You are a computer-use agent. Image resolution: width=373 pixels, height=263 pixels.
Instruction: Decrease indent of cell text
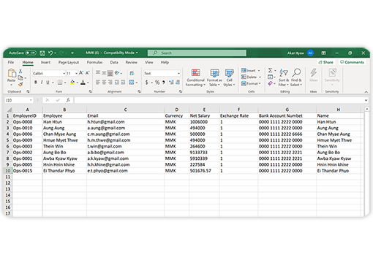pos(116,83)
